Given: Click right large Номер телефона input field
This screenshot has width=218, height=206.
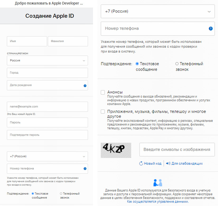Looking at the screenshot, I should point(158,29).
